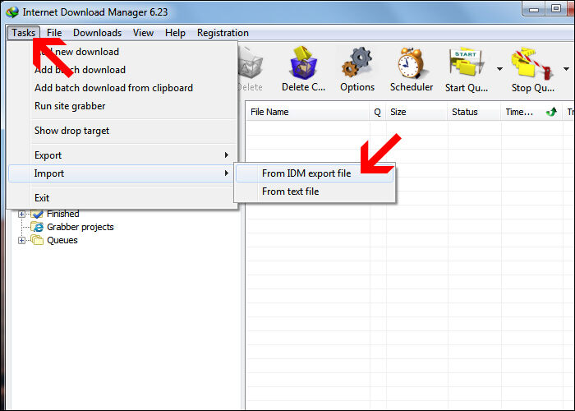
Task: Open the Downloads menu
Action: 97,33
